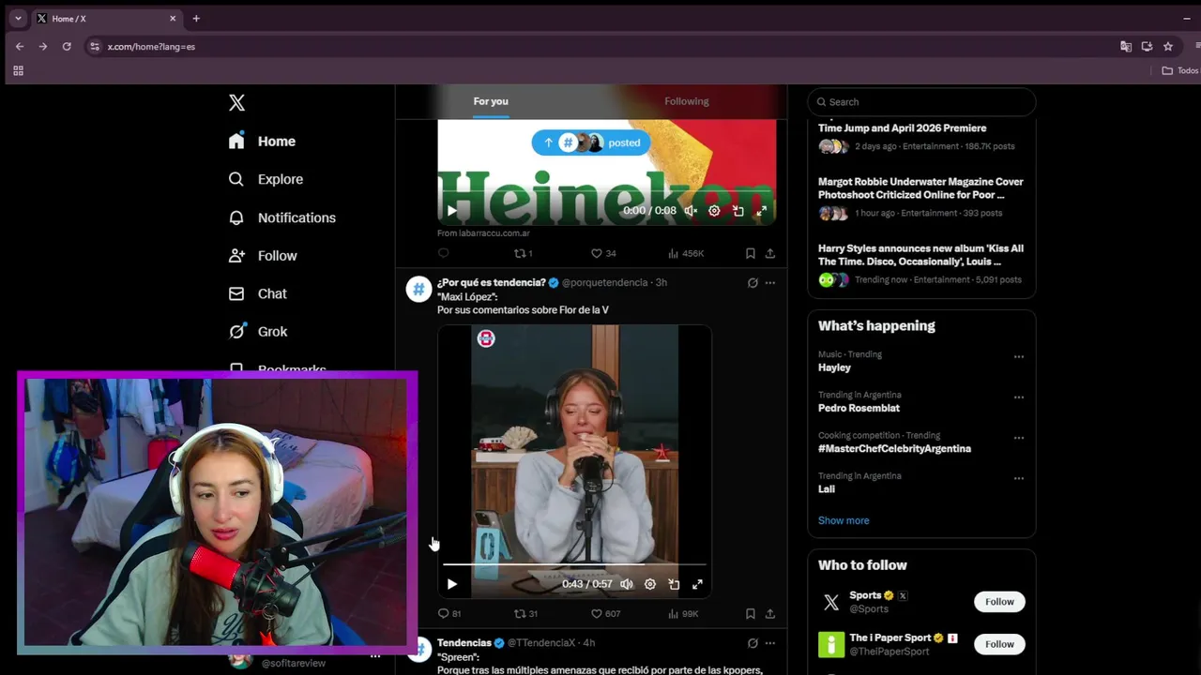Follow the Sports account
Image resolution: width=1201 pixels, height=675 pixels.
point(999,602)
